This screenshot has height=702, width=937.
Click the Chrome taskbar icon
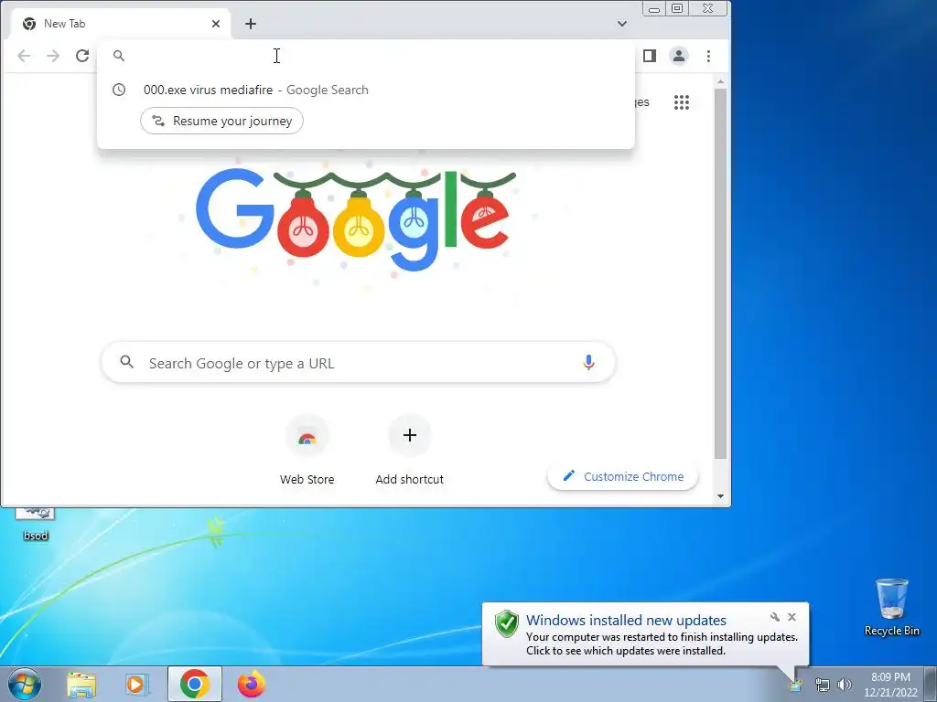[x=194, y=684]
